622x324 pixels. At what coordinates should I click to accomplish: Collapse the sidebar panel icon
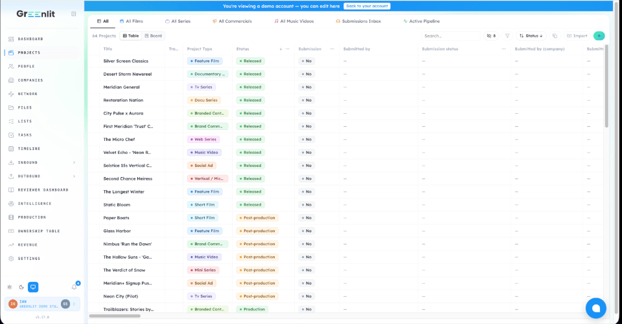click(73, 14)
